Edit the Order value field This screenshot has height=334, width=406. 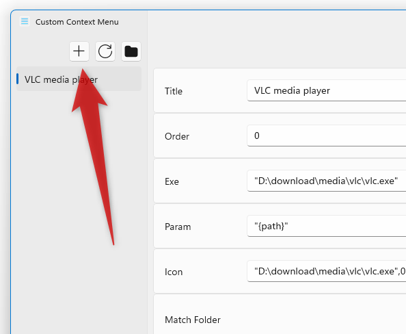pos(327,136)
